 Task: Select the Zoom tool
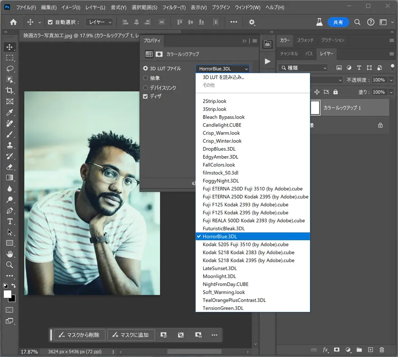(x=9, y=265)
